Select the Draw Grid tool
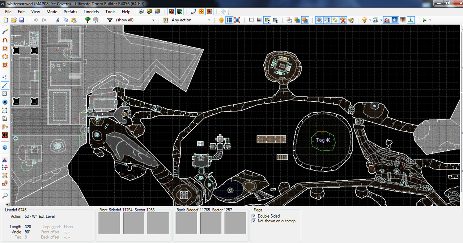Image resolution: width=463 pixels, height=243 pixels. (5, 65)
